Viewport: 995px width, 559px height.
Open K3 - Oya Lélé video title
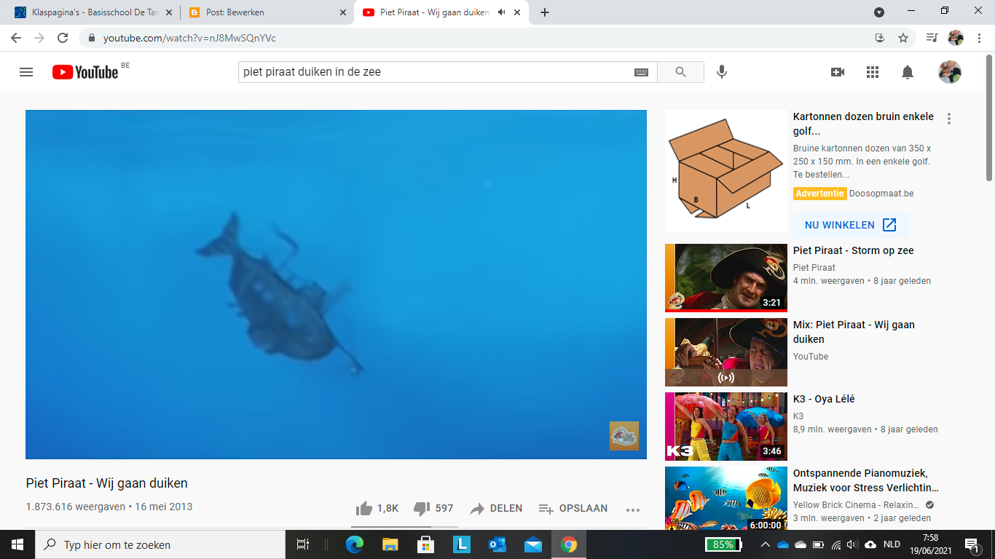pyautogui.click(x=824, y=399)
